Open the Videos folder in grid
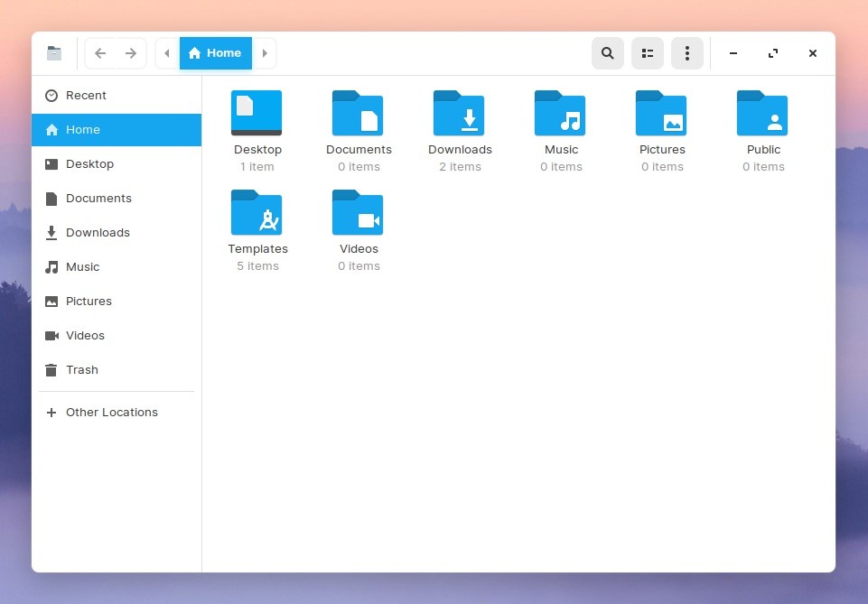868x604 pixels. pos(358,213)
